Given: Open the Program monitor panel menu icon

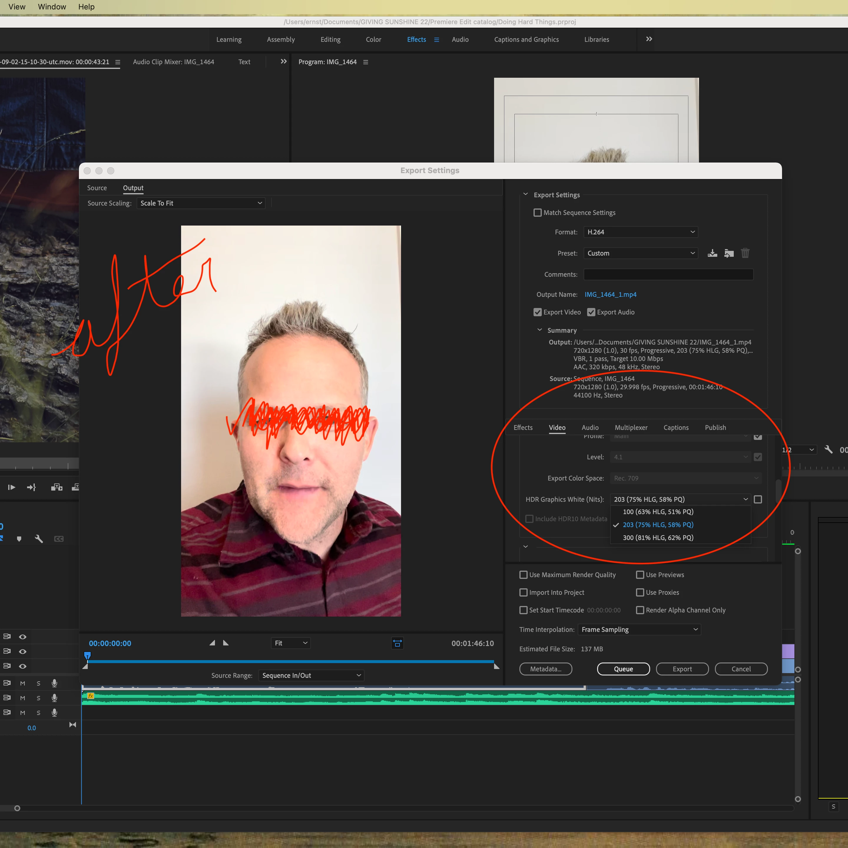Looking at the screenshot, I should point(366,62).
